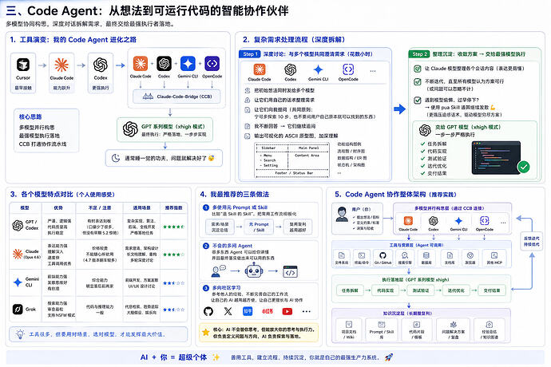Click the Codex icon labeled 更强执行

point(101,65)
